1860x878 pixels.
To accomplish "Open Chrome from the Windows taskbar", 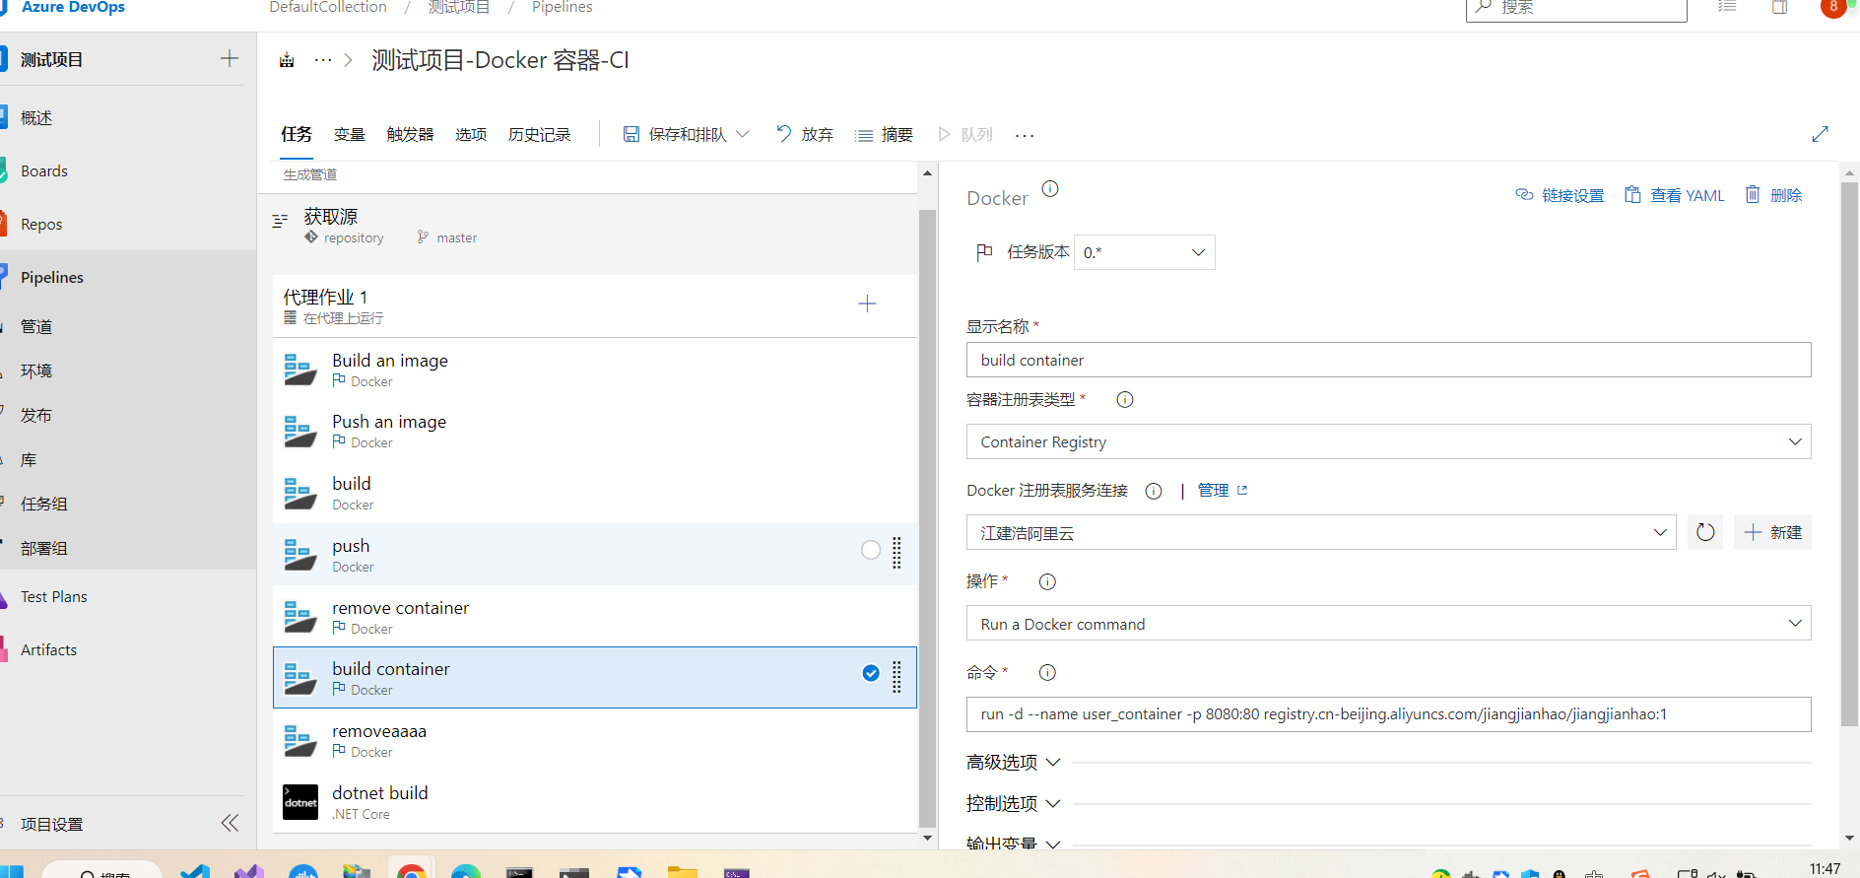I will pyautogui.click(x=411, y=871).
